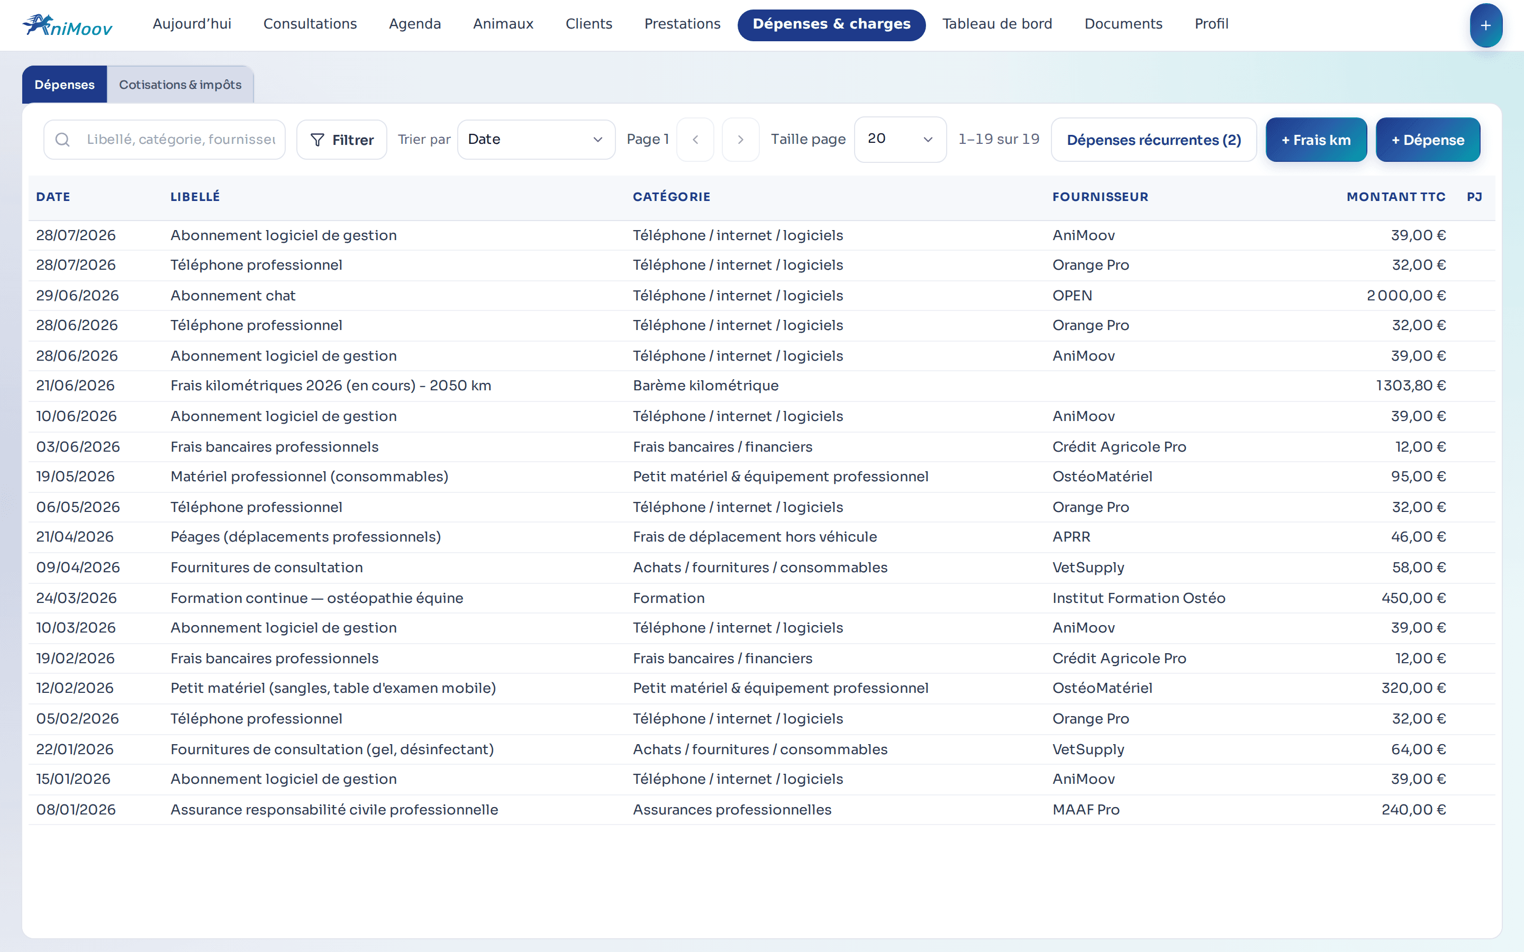Open the Tableau de bord menu
Screen dimensions: 1524x952
997,24
